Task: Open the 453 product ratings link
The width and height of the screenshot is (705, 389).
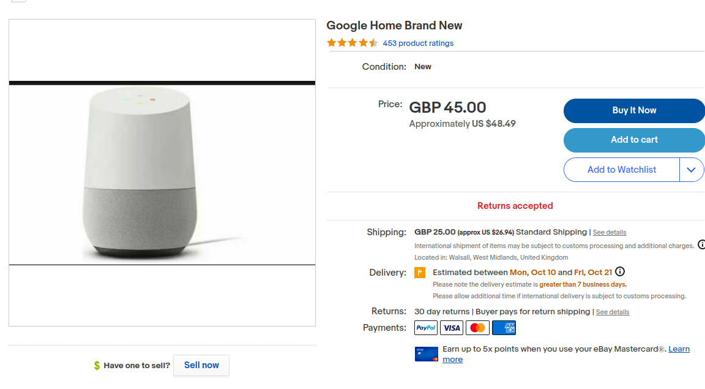Action: [418, 43]
